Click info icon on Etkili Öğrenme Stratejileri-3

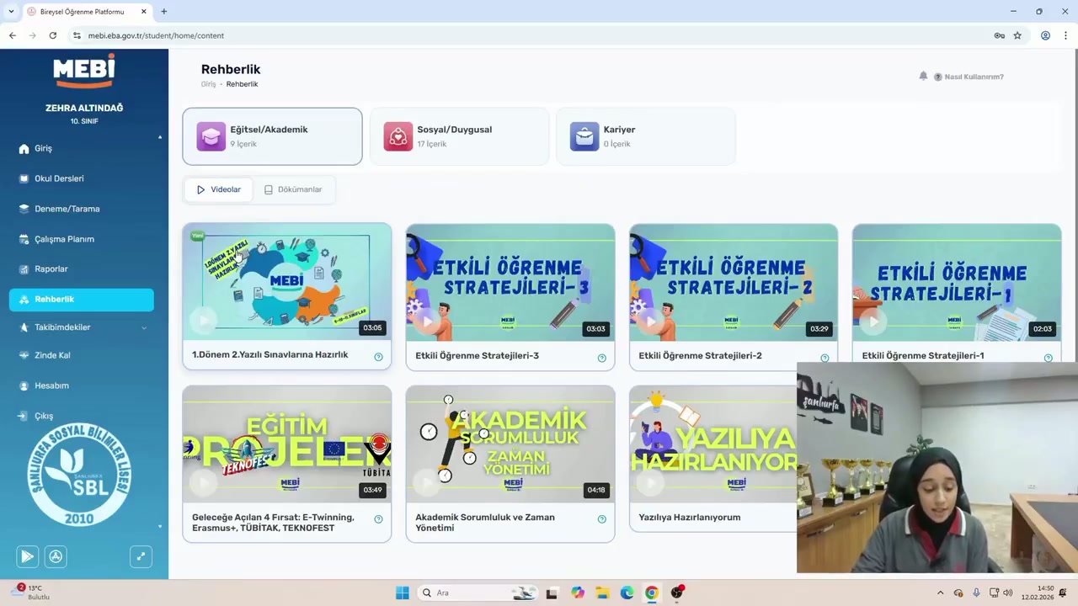tap(601, 358)
